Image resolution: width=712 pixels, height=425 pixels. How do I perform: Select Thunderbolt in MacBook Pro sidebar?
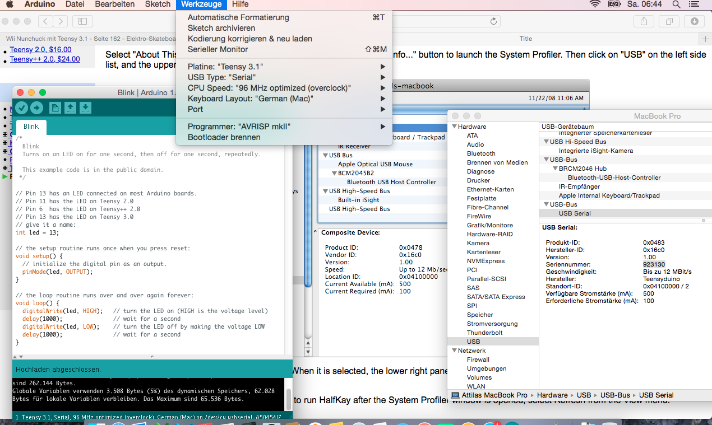pyautogui.click(x=484, y=333)
